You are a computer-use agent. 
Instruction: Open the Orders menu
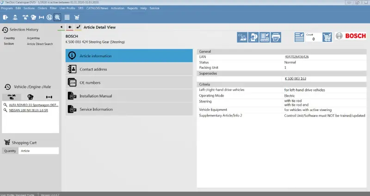pyautogui.click(x=42, y=8)
